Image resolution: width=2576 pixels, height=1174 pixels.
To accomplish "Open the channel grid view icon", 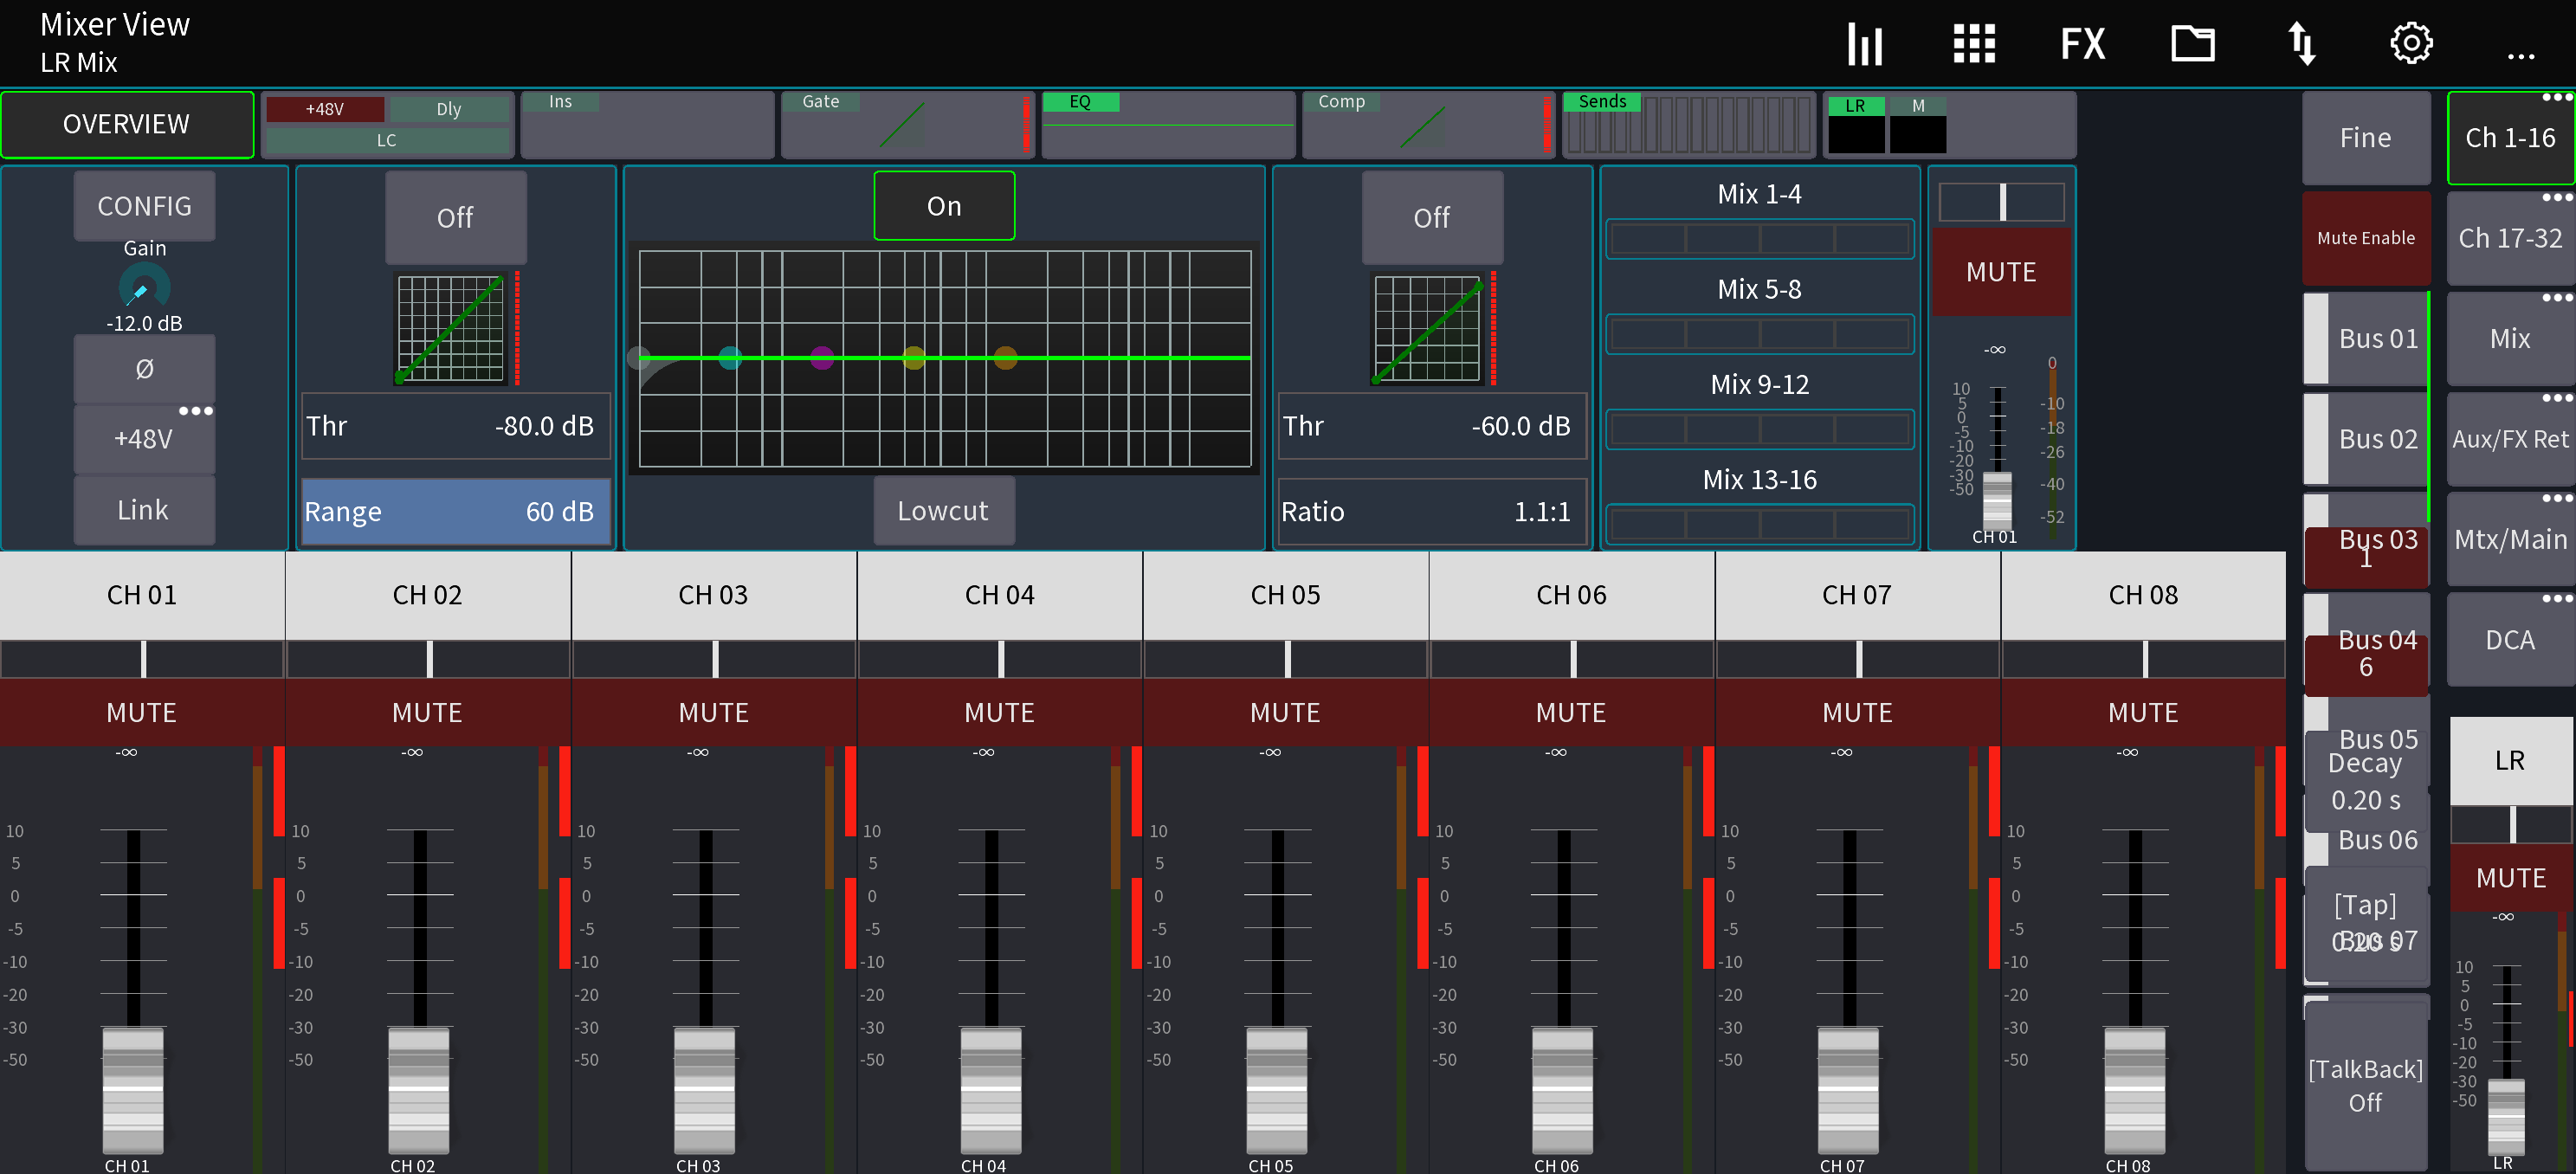I will click(1975, 43).
